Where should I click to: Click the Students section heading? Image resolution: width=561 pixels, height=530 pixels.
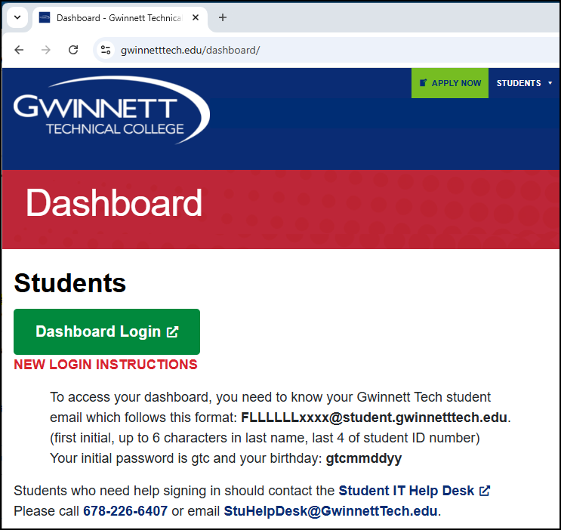point(69,283)
